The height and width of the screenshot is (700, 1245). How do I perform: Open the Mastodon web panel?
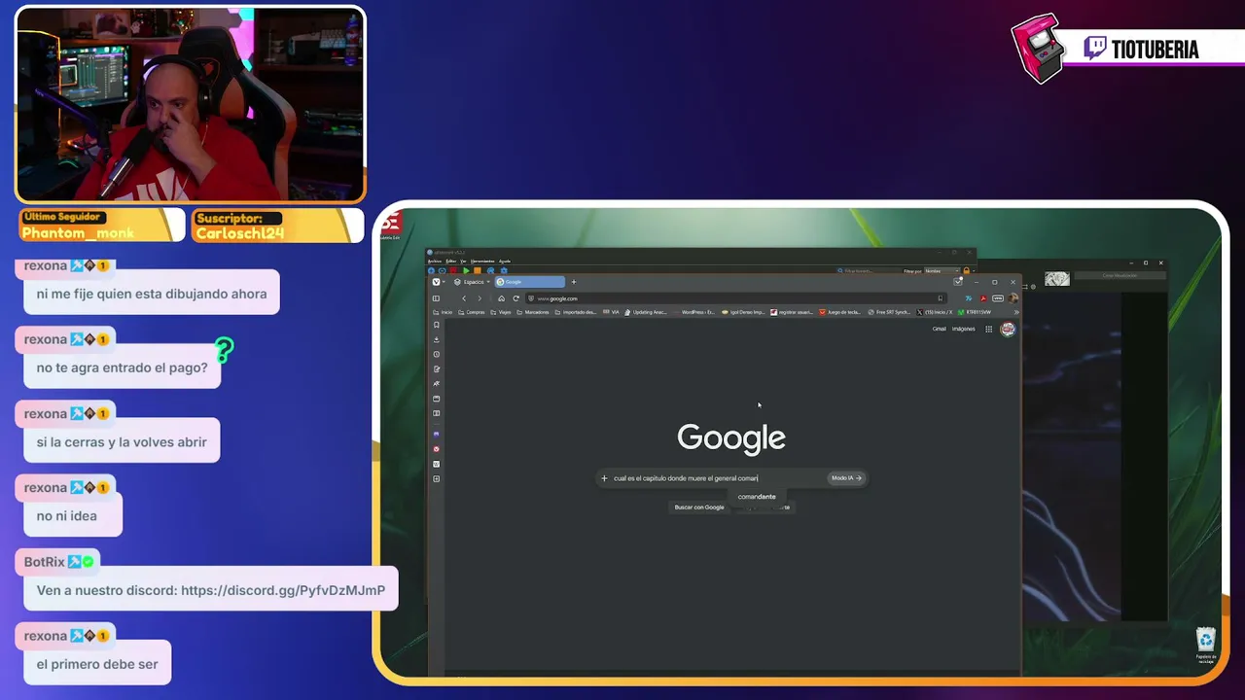click(437, 434)
